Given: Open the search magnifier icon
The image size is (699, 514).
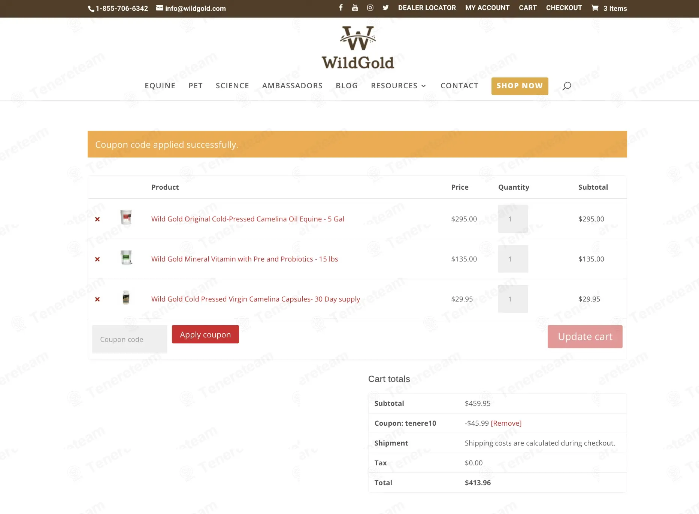Looking at the screenshot, I should point(567,86).
